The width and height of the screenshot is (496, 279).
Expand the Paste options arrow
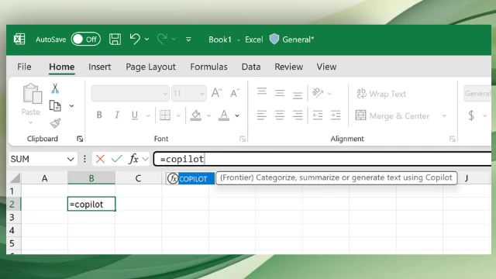click(x=31, y=122)
